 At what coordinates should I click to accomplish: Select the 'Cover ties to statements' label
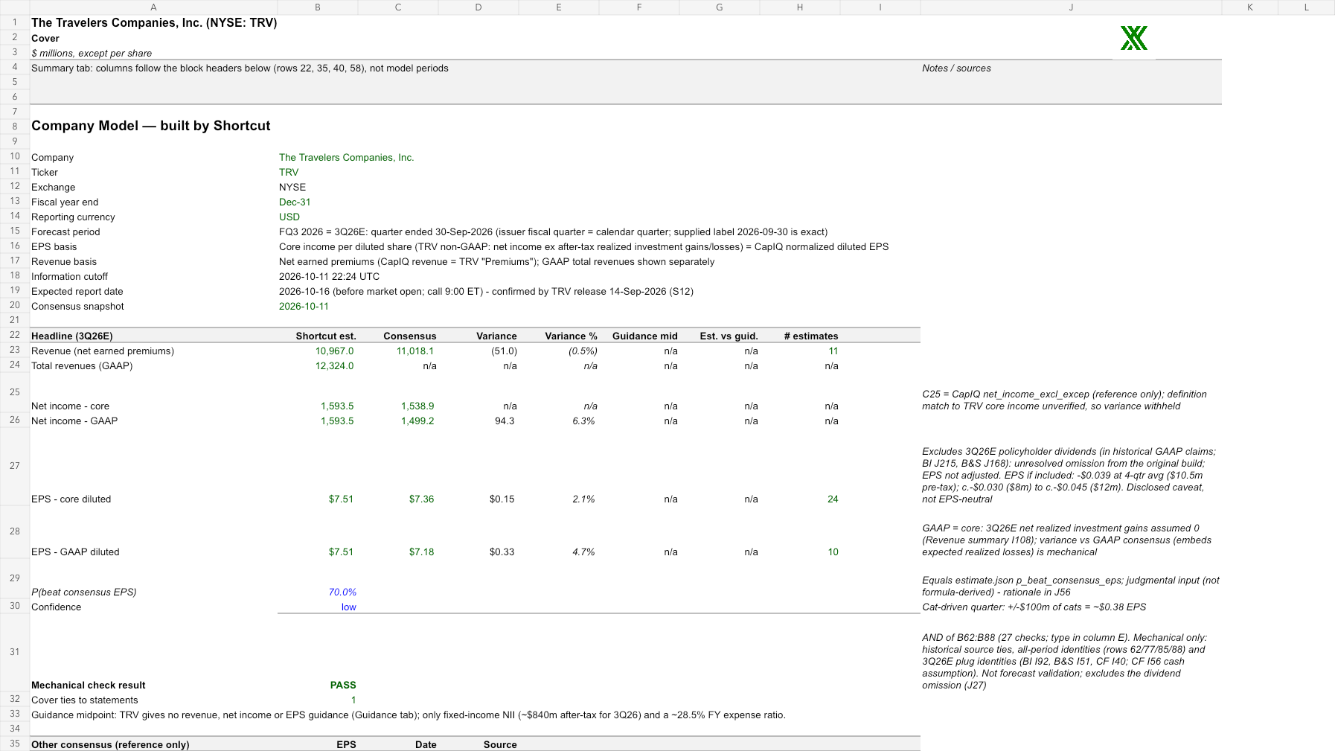coord(85,700)
